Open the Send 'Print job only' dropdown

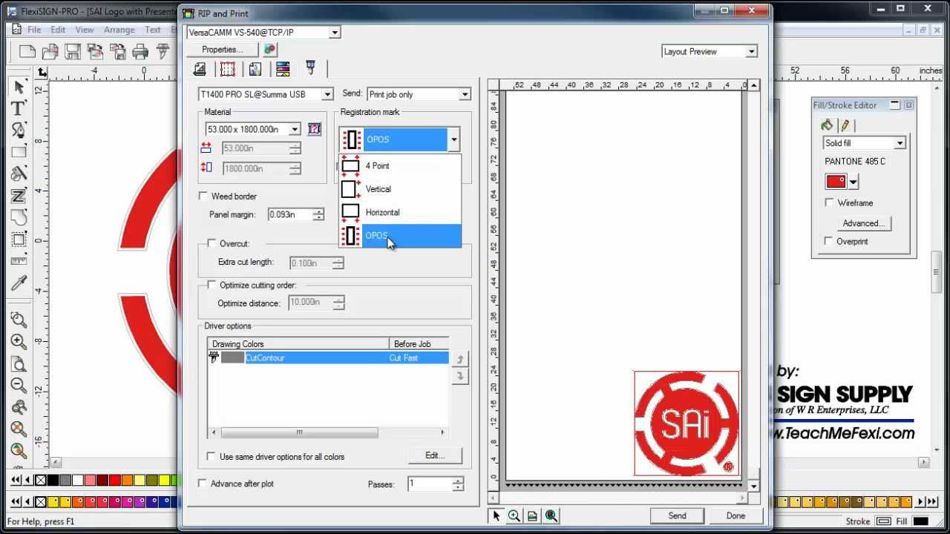(464, 95)
